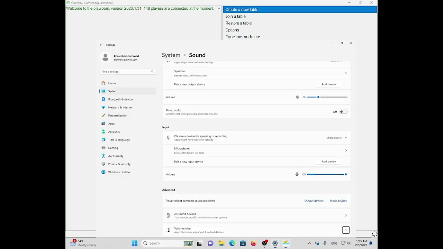The height and width of the screenshot is (249, 443).
Task: Toggle the Mono audio switch
Action: pos(343,112)
